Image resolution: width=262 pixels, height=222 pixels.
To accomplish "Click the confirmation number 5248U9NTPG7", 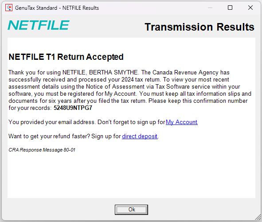I will pos(73,108).
